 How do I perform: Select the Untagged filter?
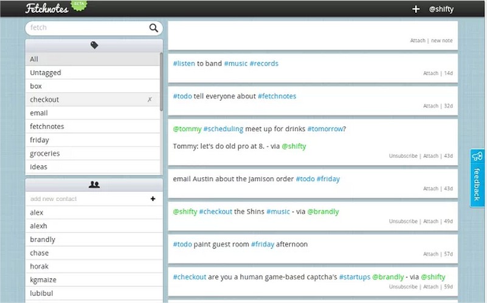[x=92, y=73]
